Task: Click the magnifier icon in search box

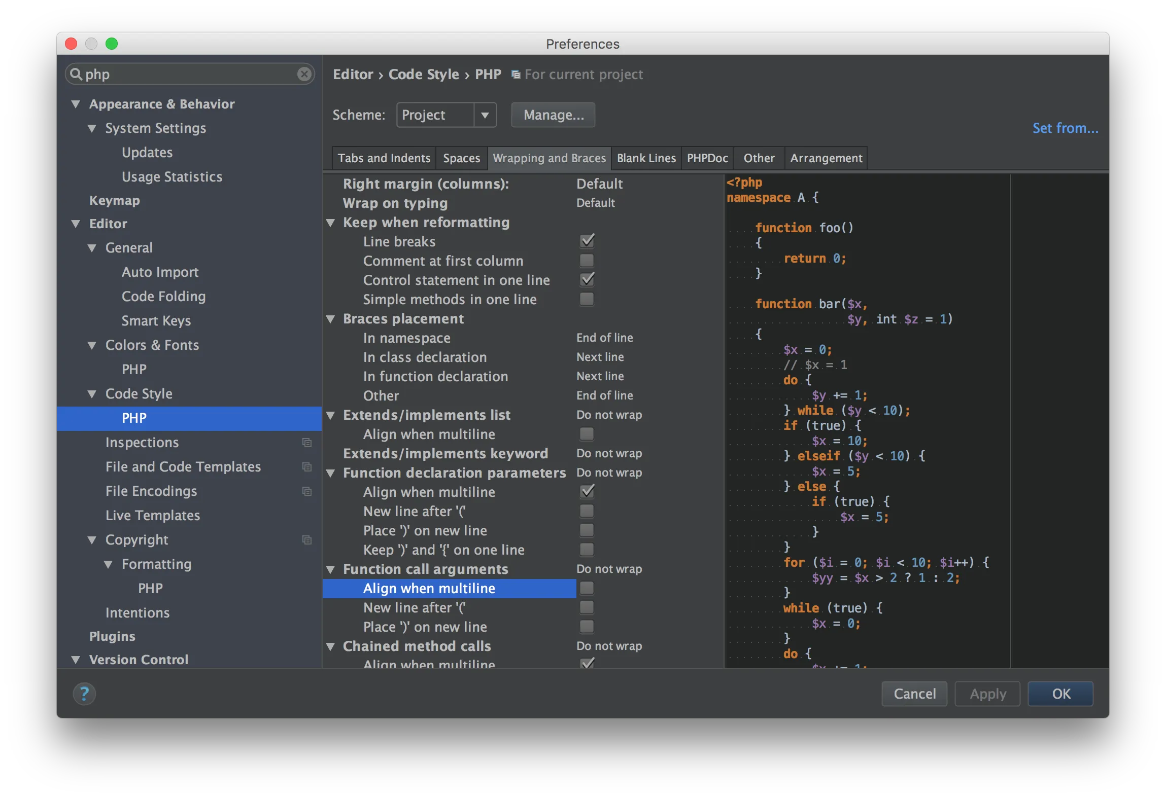Action: click(x=76, y=75)
